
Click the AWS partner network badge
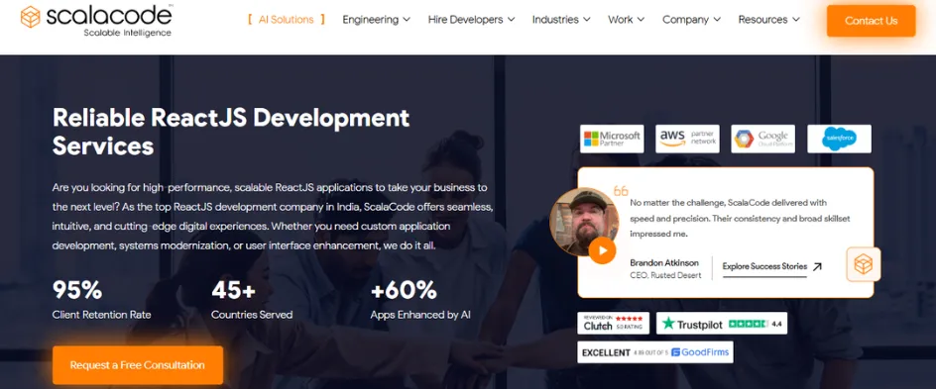687,139
